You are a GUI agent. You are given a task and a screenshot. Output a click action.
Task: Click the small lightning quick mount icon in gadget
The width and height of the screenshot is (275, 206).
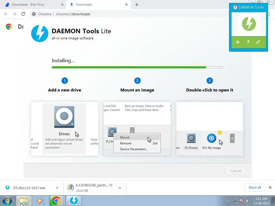click(248, 42)
